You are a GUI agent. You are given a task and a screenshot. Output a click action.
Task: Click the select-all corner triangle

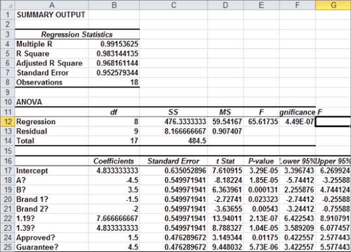click(x=8, y=5)
